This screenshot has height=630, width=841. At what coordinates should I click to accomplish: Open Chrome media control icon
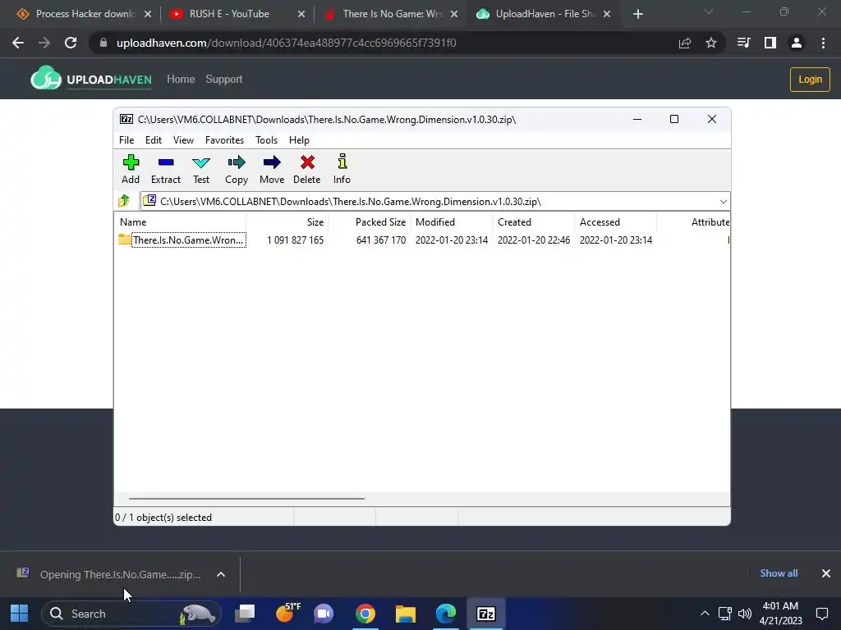[x=743, y=43]
